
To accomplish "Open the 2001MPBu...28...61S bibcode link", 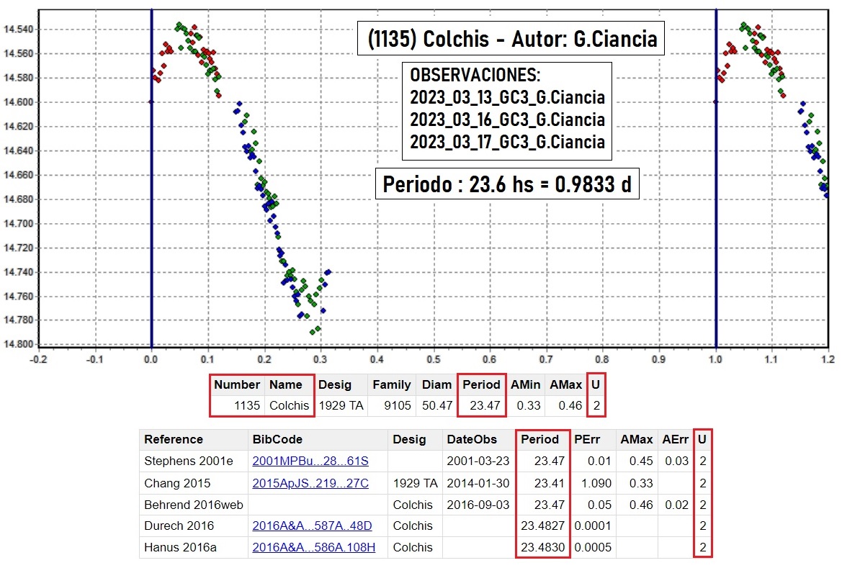I will pyautogui.click(x=310, y=461).
